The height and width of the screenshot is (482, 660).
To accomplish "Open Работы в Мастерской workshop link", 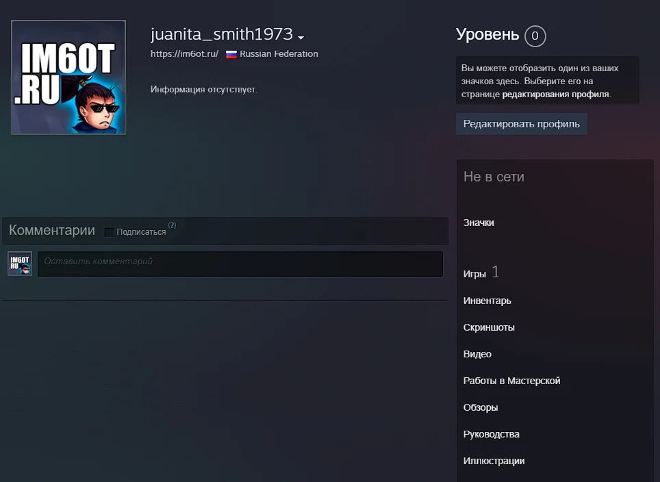I will click(512, 381).
